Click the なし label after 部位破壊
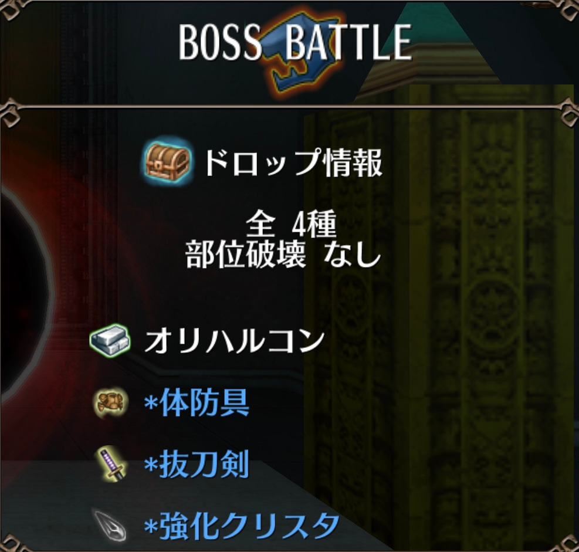 (x=352, y=255)
